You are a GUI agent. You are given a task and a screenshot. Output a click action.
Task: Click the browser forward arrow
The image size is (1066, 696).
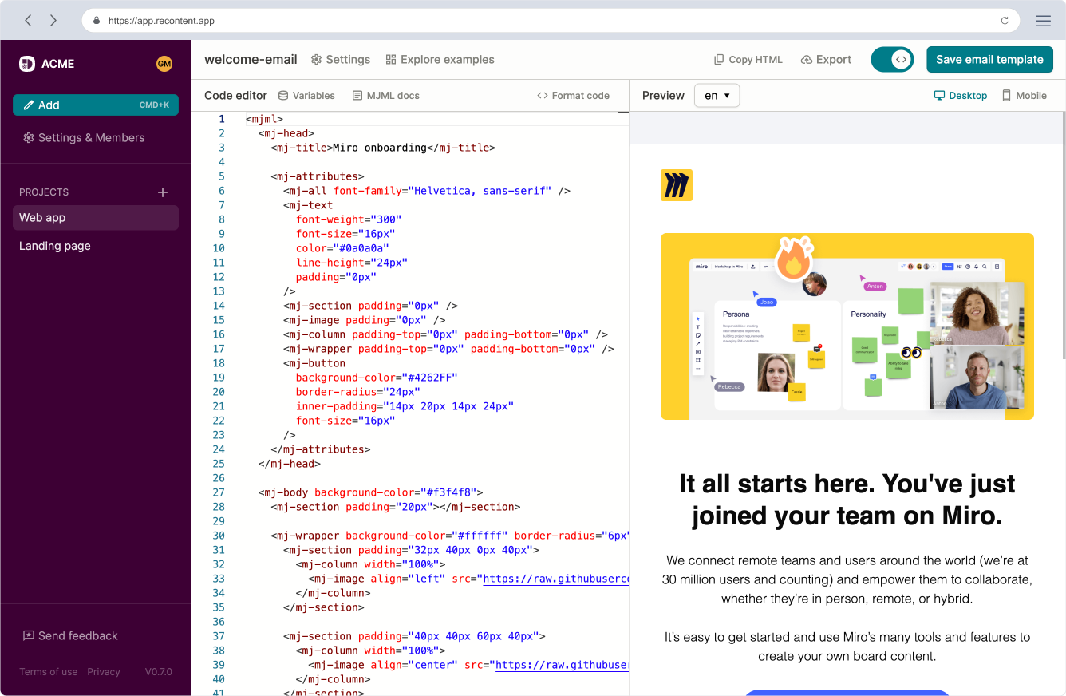click(53, 21)
